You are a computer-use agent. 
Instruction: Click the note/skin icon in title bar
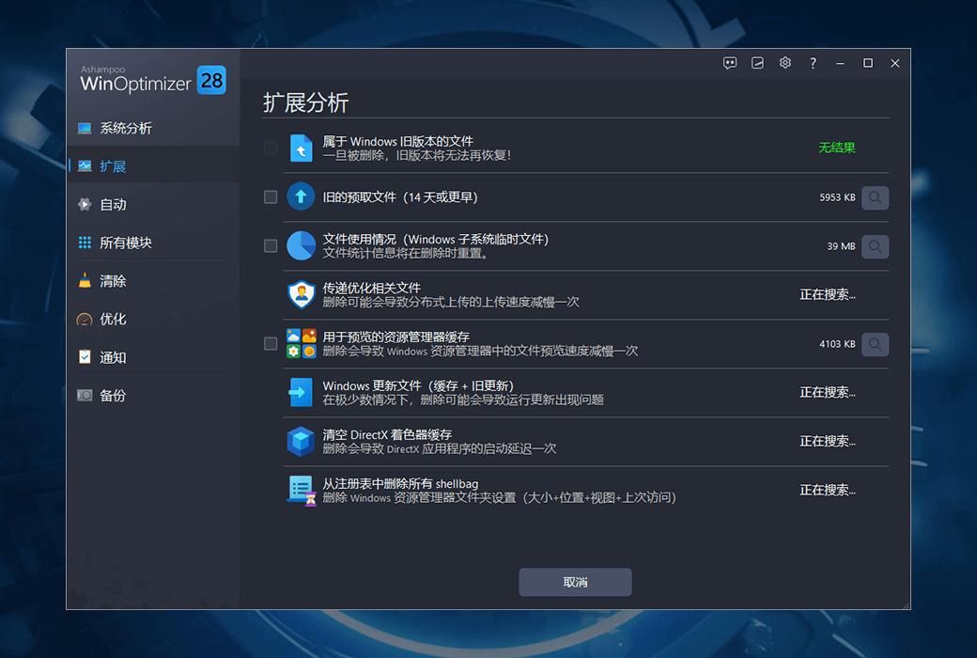click(x=757, y=63)
